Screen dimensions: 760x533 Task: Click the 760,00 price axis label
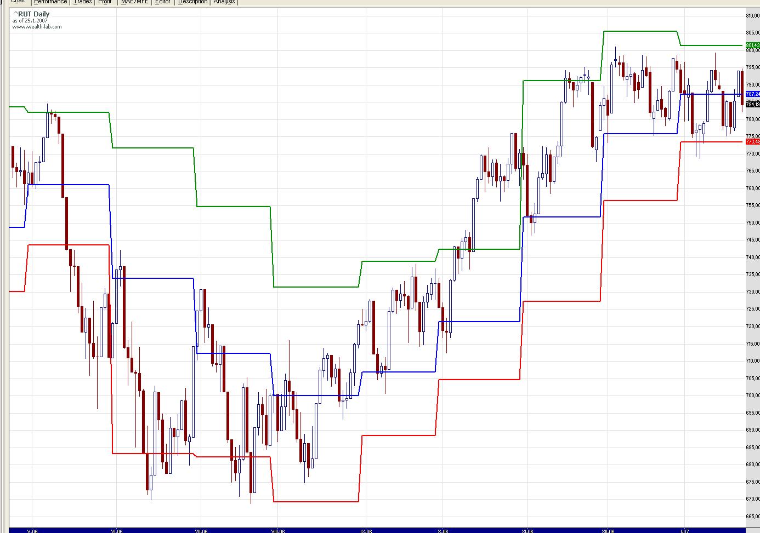tap(753, 188)
